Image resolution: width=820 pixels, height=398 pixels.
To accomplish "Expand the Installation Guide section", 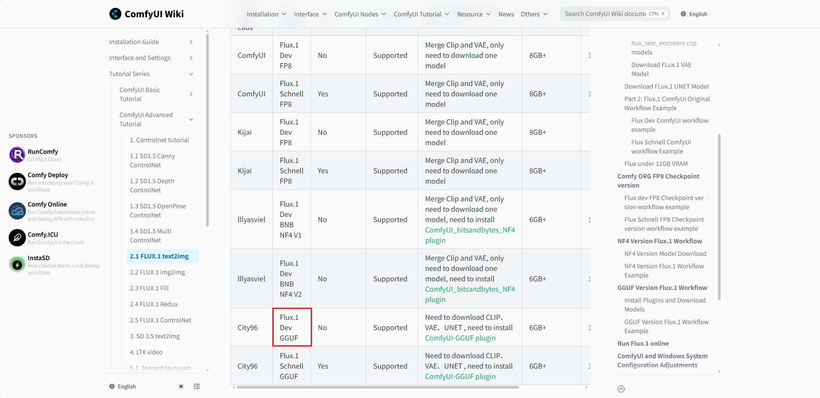I will point(191,42).
